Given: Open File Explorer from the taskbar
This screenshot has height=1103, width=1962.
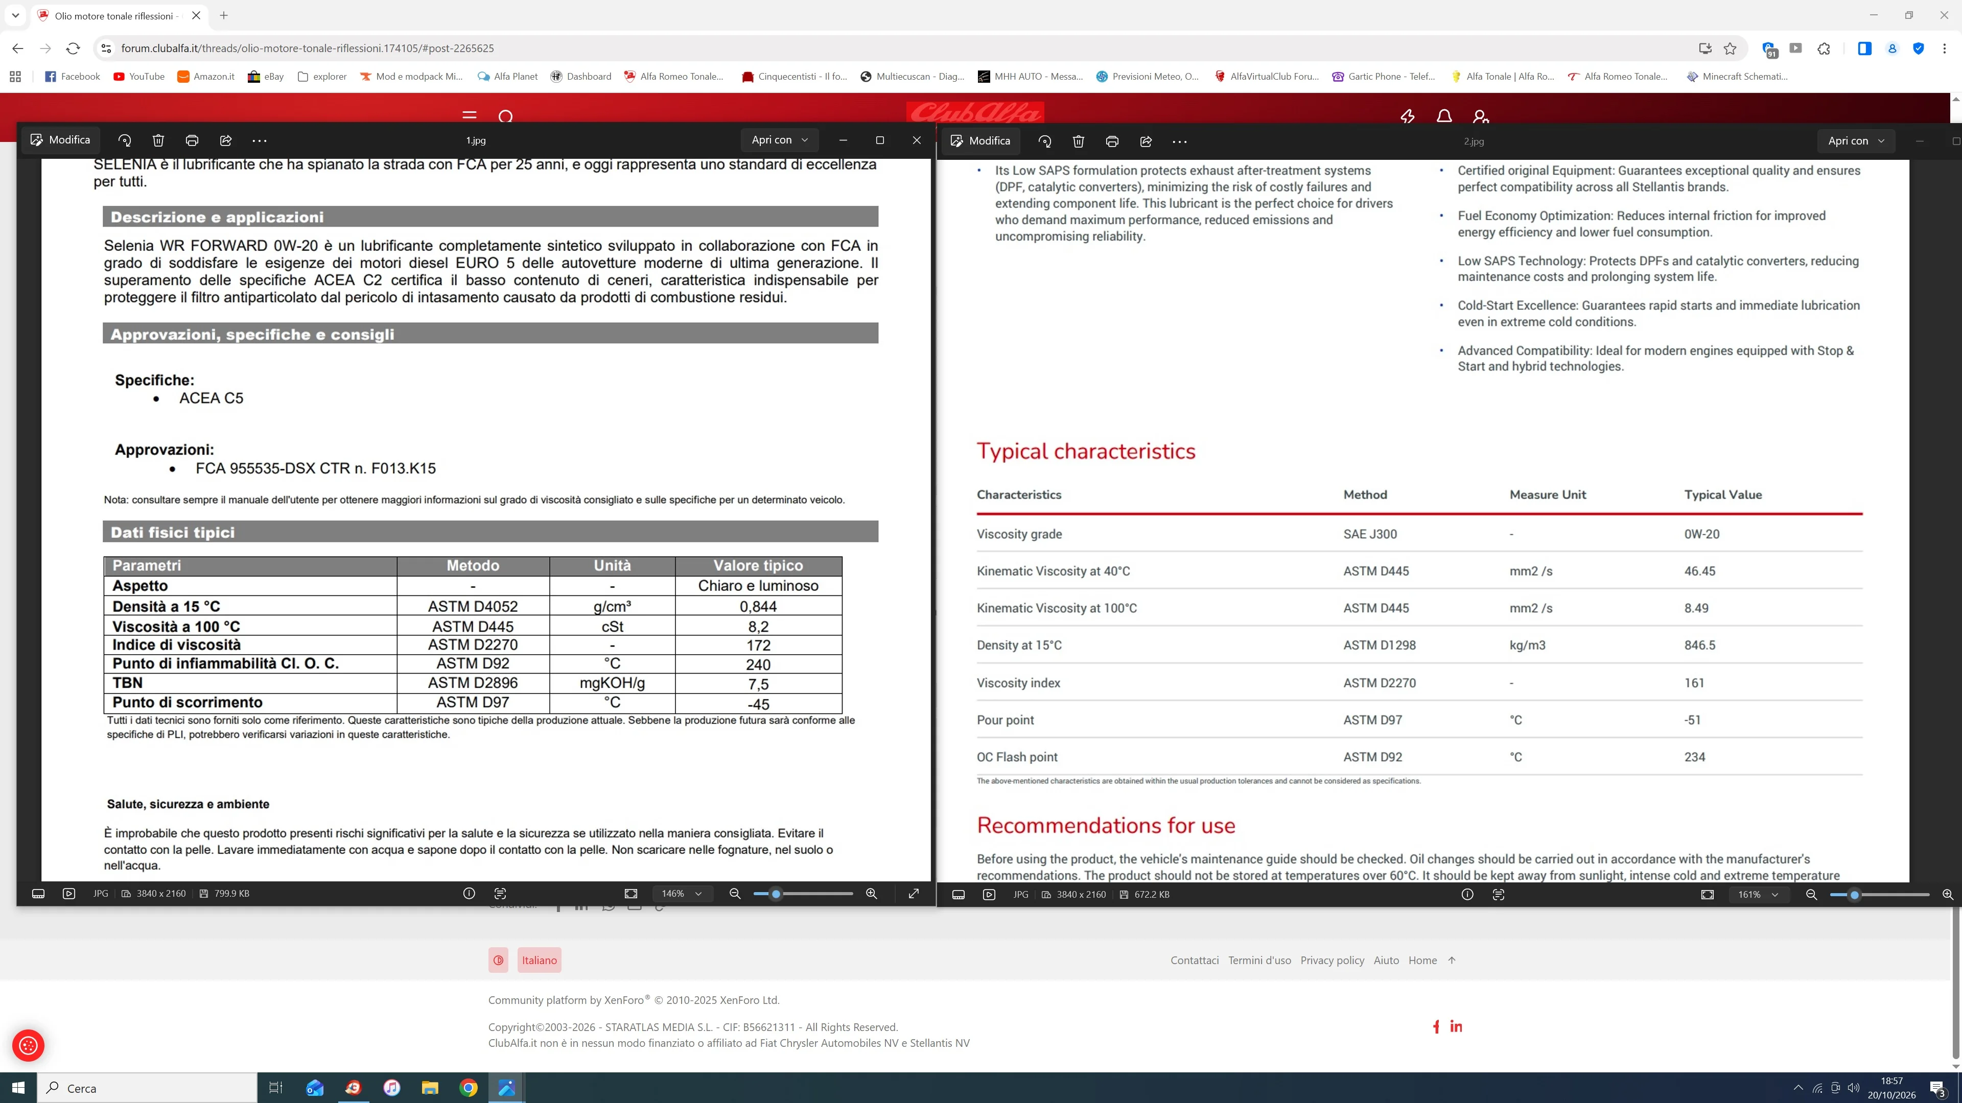Looking at the screenshot, I should 430,1088.
